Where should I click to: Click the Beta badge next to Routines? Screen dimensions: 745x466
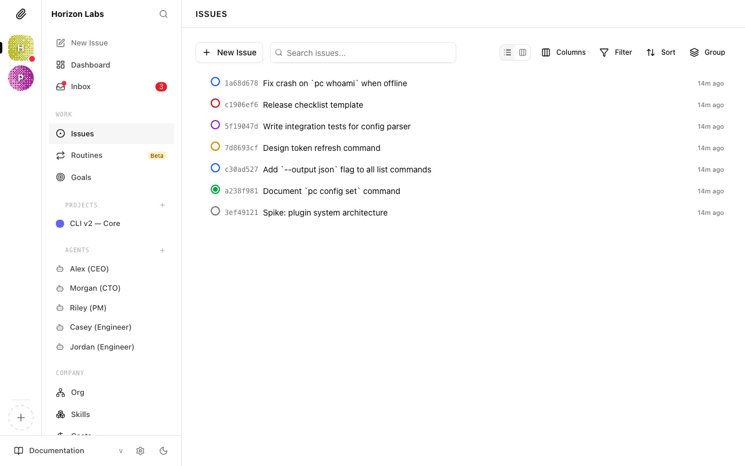[157, 156]
